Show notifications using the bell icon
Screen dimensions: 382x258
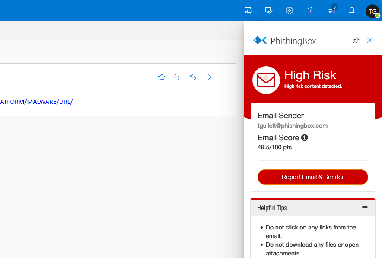[x=352, y=10]
